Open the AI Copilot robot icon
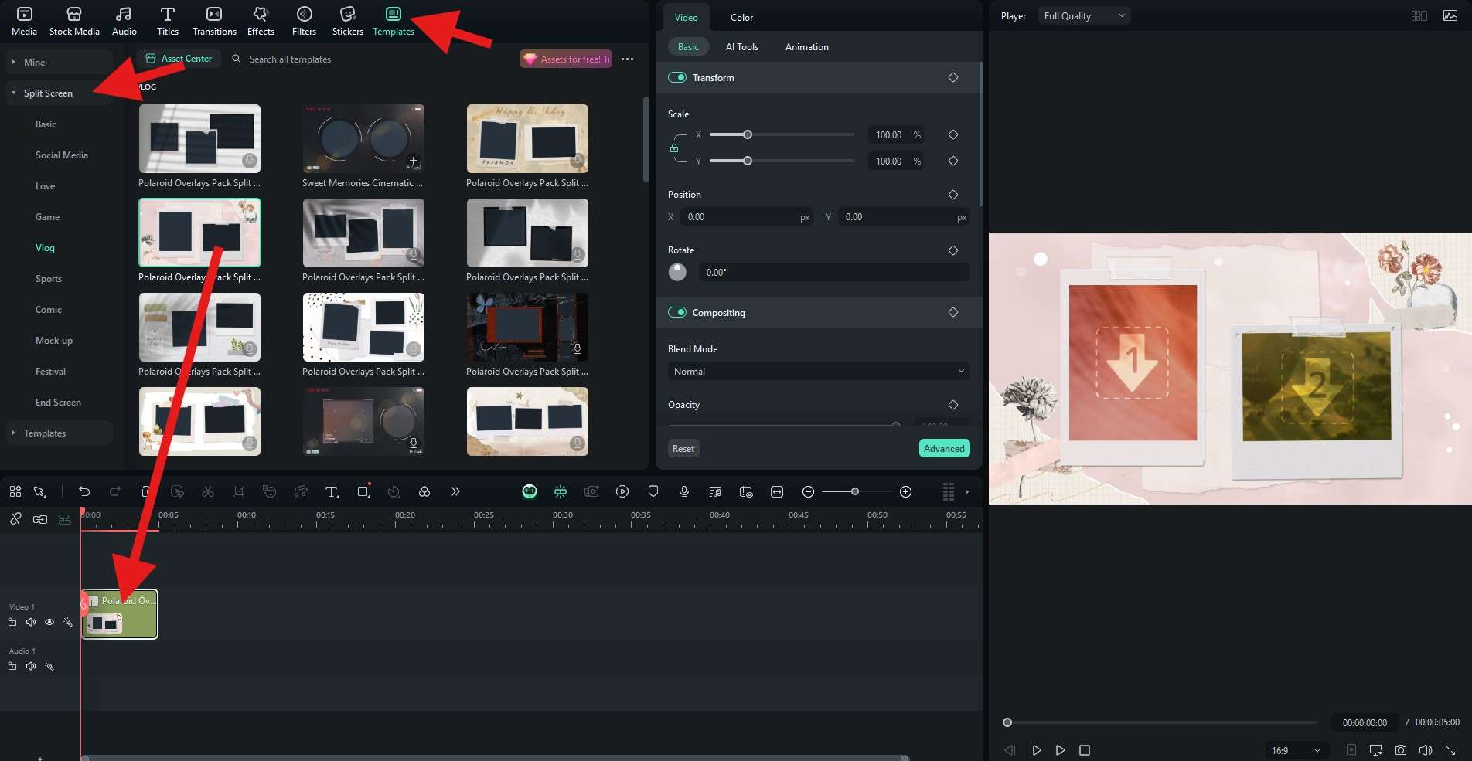 point(530,491)
